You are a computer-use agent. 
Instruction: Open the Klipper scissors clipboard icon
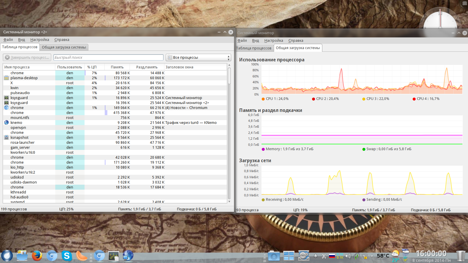coord(324,256)
